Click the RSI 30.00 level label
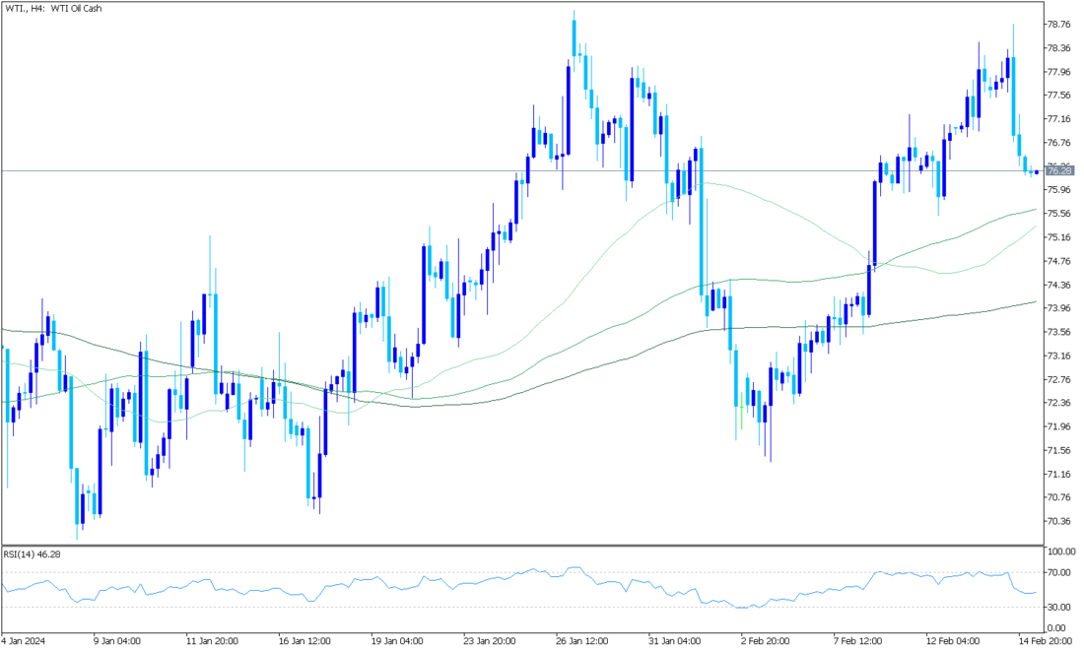Image resolution: width=1084 pixels, height=650 pixels. (x=1058, y=606)
